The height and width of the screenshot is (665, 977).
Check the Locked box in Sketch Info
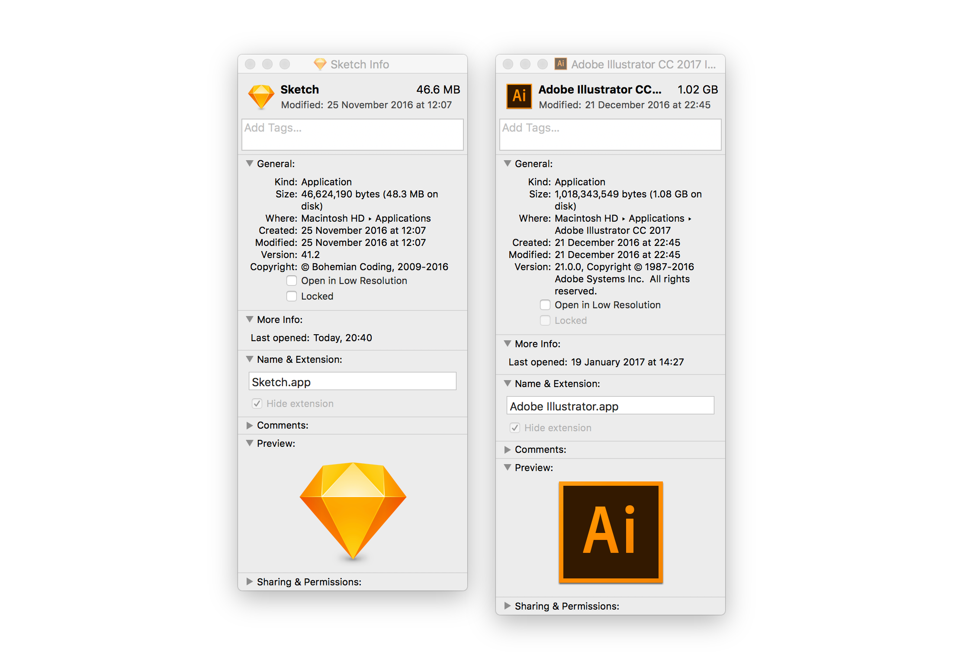[292, 296]
